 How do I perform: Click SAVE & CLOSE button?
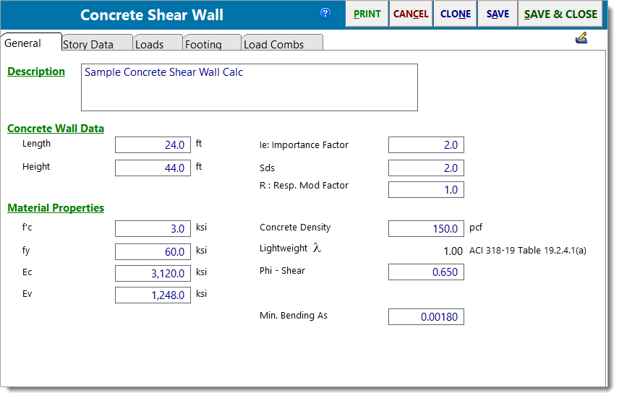[560, 14]
